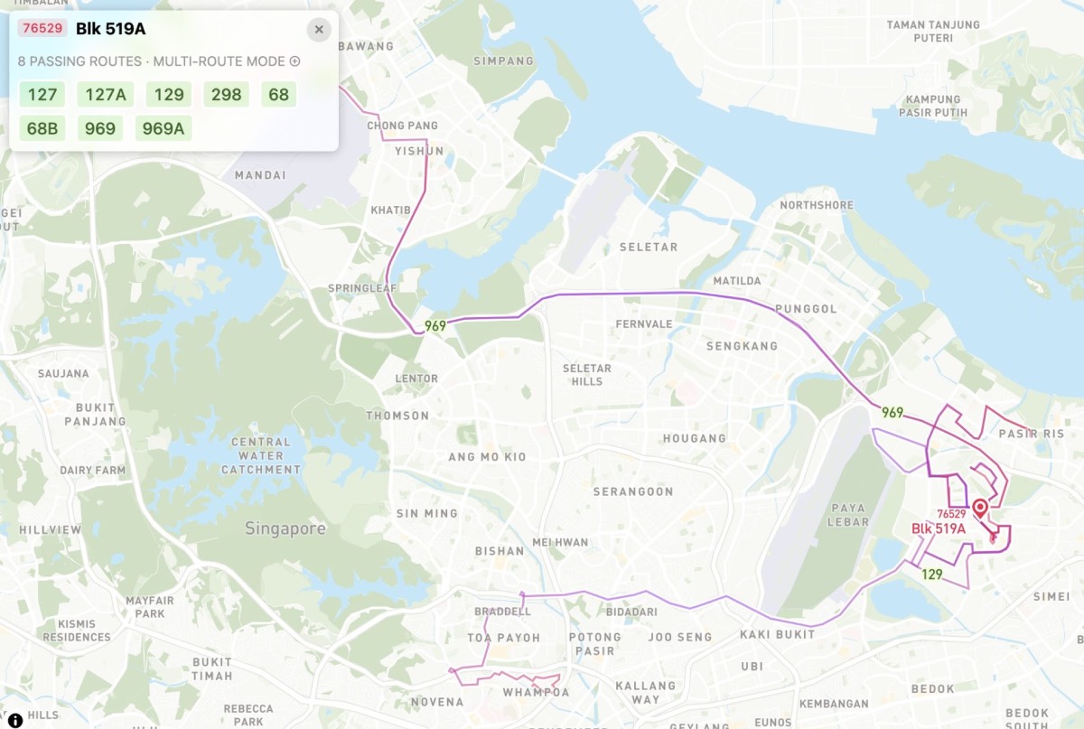
Task: Click the Singapore map label
Action: 285,528
